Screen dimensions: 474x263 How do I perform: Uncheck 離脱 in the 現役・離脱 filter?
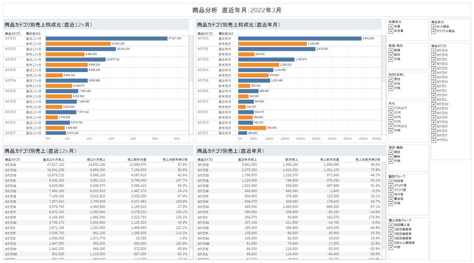391,156
